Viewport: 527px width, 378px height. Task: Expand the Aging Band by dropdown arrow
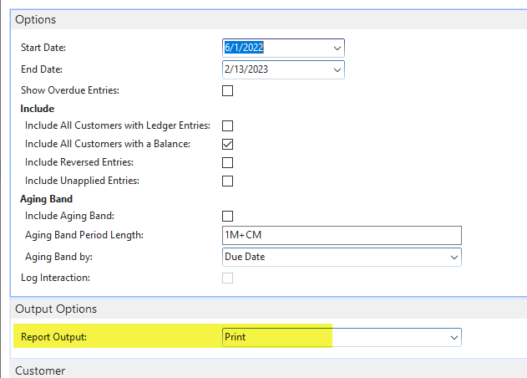[x=454, y=257]
